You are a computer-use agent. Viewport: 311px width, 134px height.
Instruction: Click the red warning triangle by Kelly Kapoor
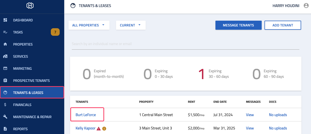99,128
